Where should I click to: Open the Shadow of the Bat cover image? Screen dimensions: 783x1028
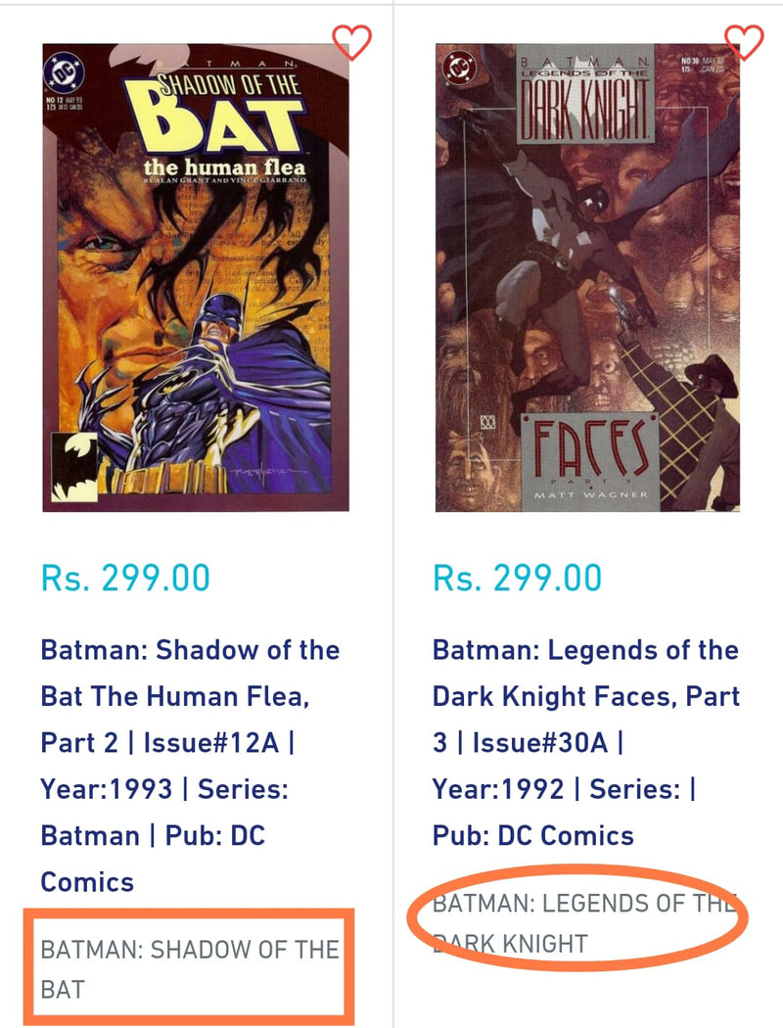[196, 277]
